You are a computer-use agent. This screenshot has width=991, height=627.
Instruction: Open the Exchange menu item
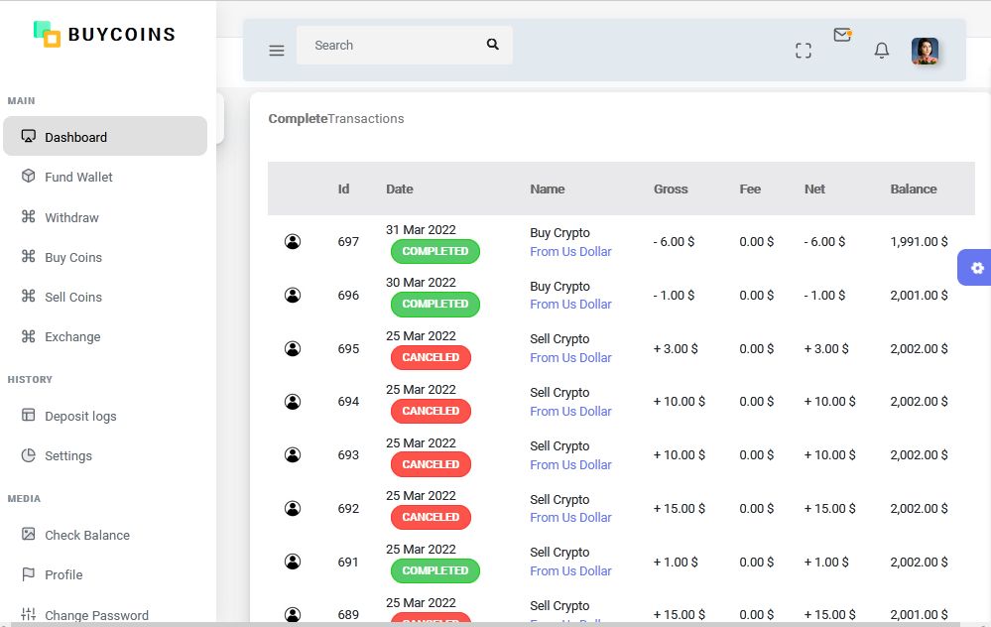click(72, 336)
